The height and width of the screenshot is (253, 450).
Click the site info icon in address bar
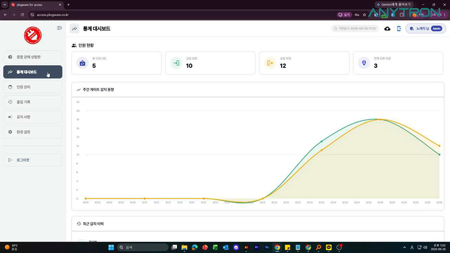click(x=32, y=15)
